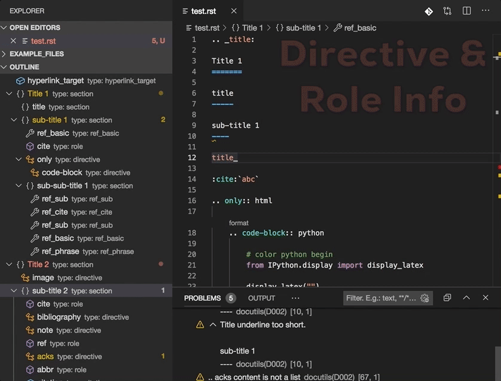Close the test.rst editor tab
The image size is (501, 381).
234,11
